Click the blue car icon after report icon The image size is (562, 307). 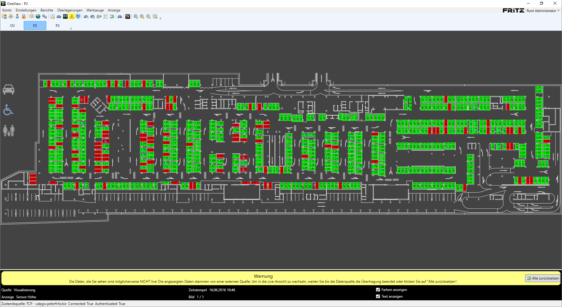(59, 16)
